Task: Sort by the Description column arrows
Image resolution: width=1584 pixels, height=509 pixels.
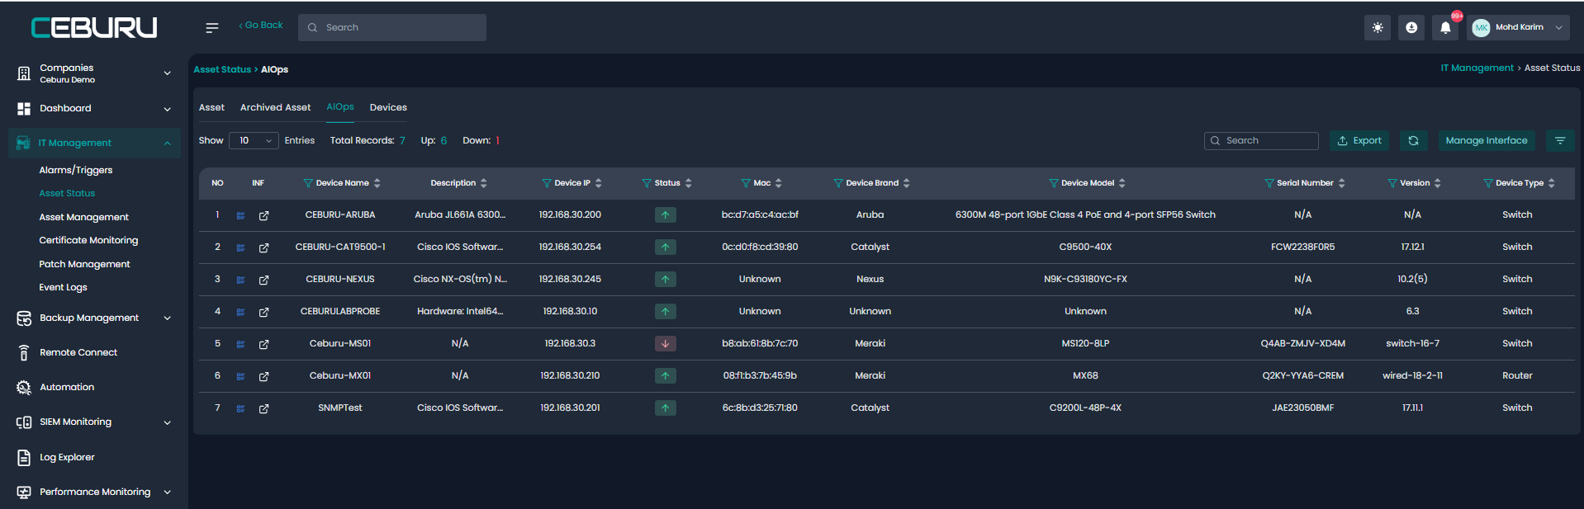Action: (x=484, y=183)
